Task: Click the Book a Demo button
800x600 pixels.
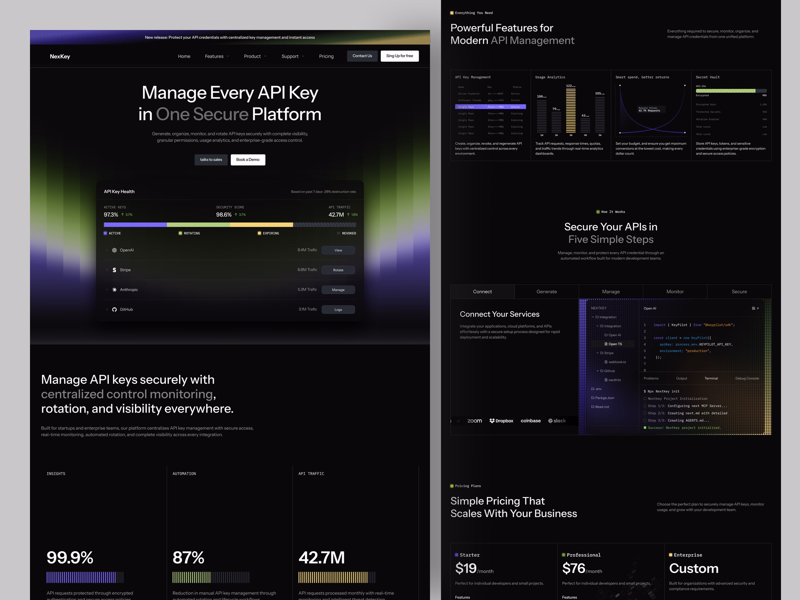Action: click(248, 160)
